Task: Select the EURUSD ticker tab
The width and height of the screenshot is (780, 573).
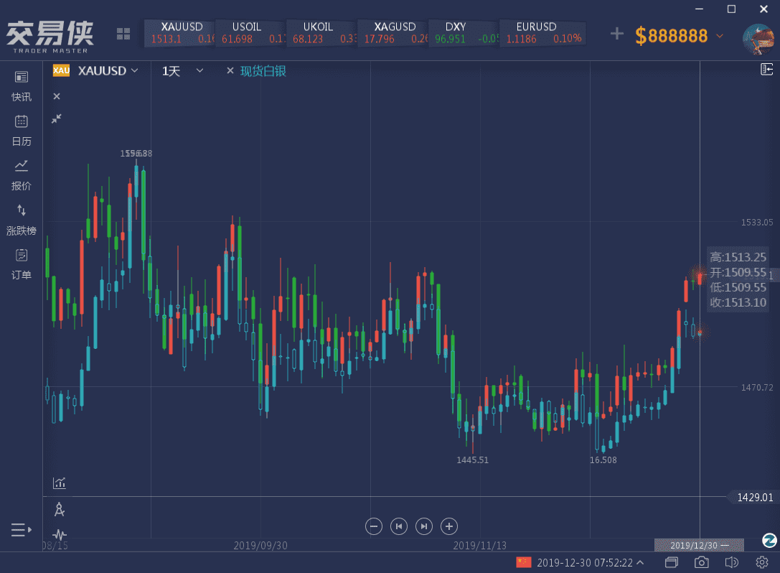Action: 542,33
